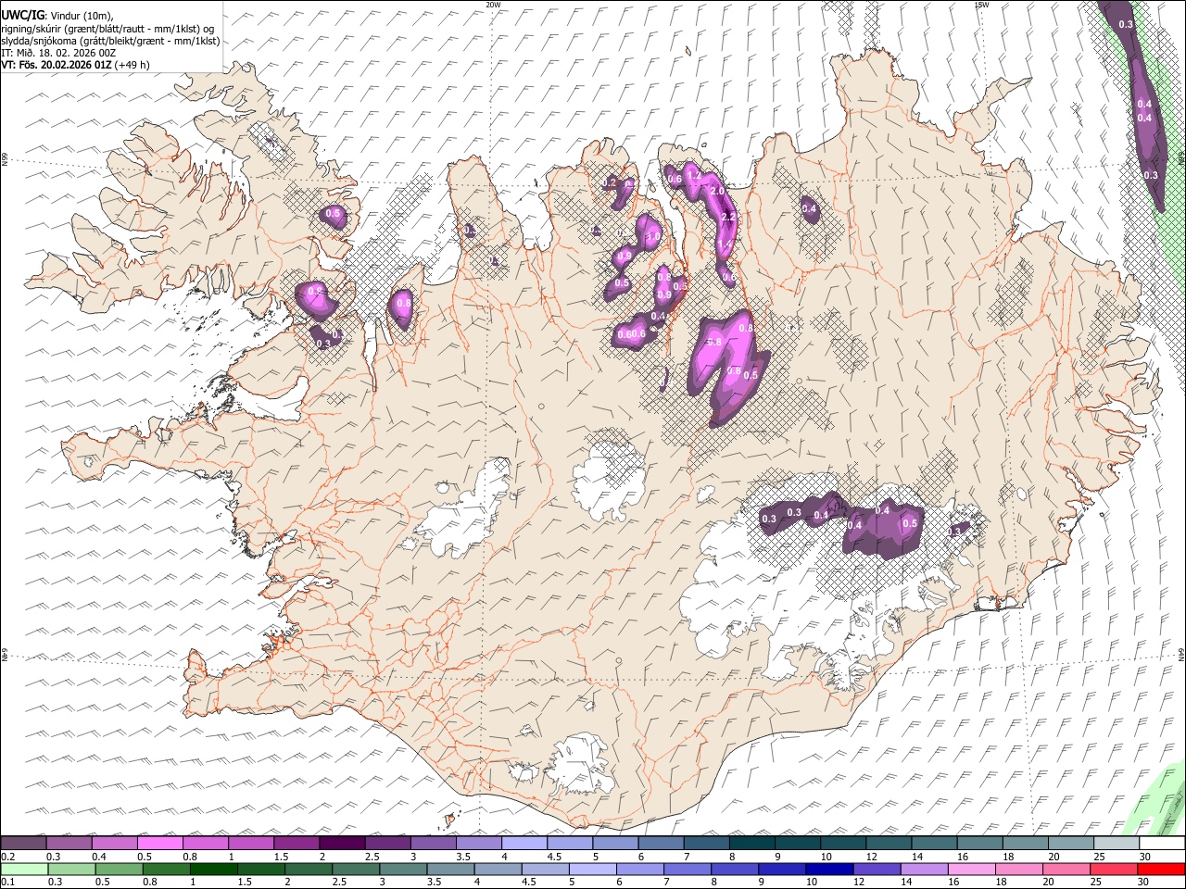
Task: Pick the 2 swatch in lower legend row
Action: point(308,869)
